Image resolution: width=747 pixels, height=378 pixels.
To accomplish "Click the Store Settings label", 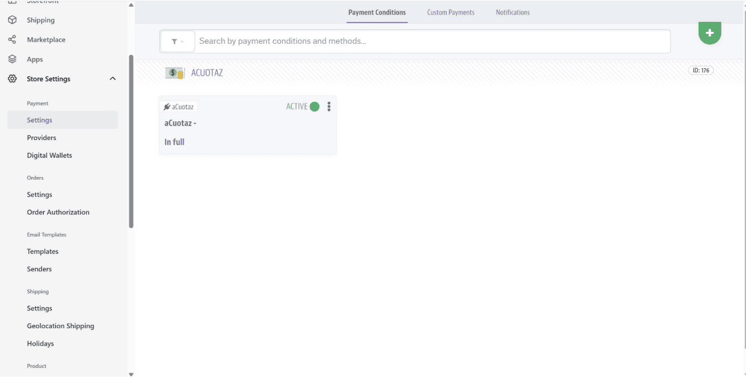I will click(48, 78).
